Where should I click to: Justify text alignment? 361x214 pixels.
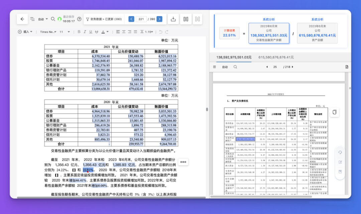coord(135,32)
